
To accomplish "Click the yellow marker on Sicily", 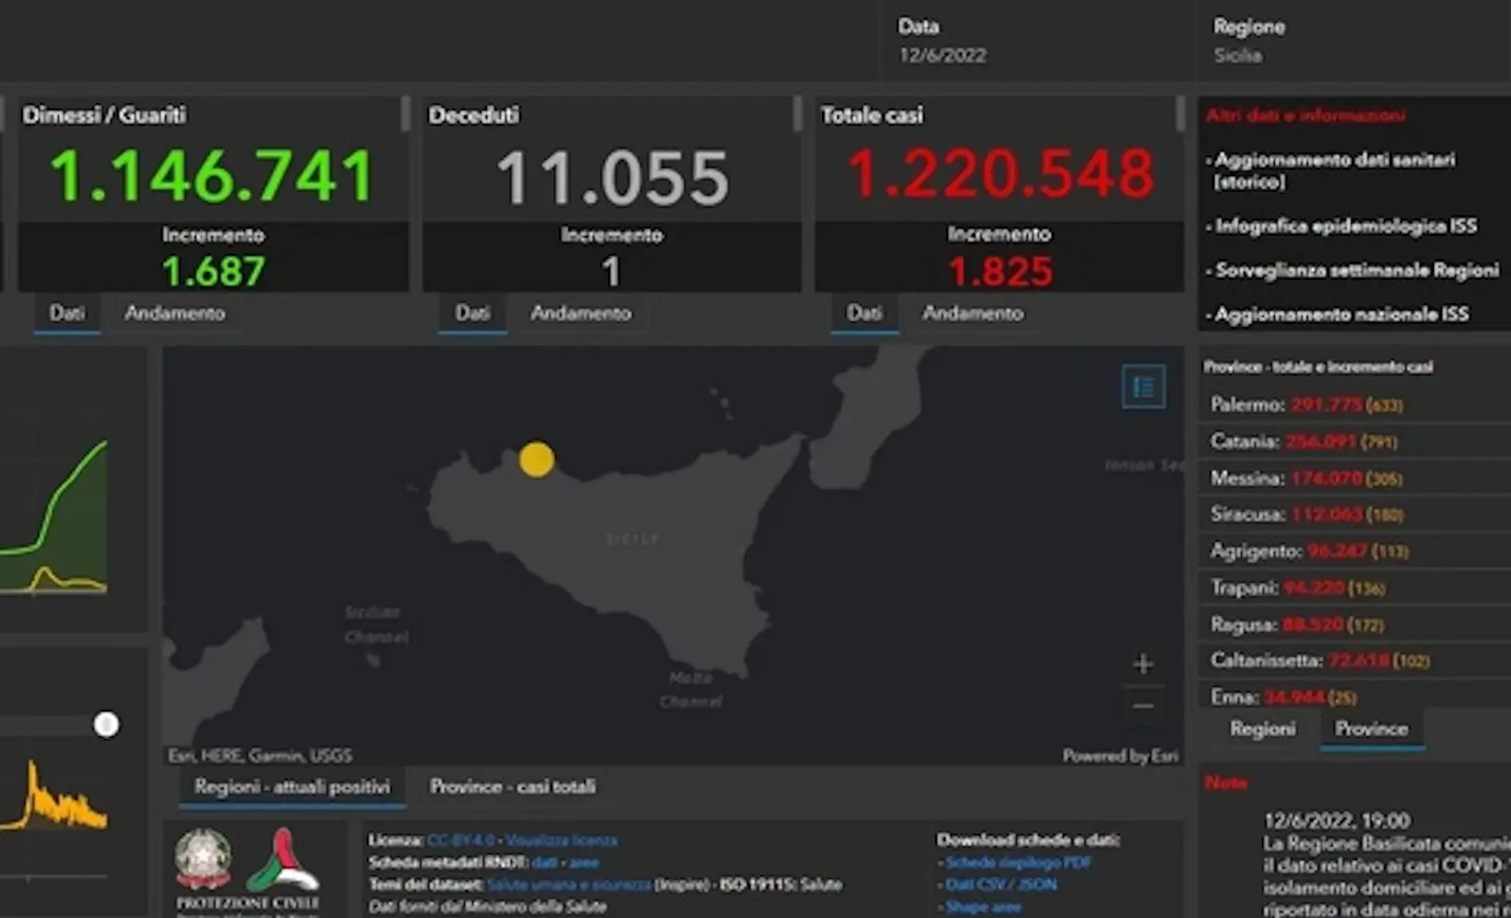I will pos(536,459).
